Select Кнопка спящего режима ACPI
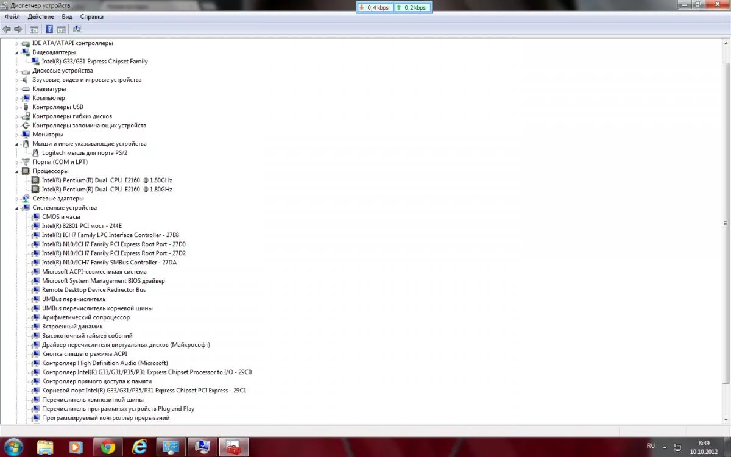 (85, 354)
